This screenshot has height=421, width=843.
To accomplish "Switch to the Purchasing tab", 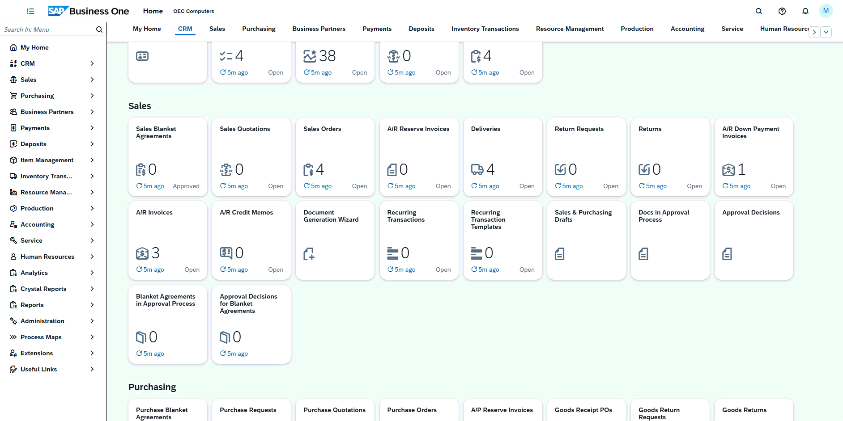I will tap(259, 29).
